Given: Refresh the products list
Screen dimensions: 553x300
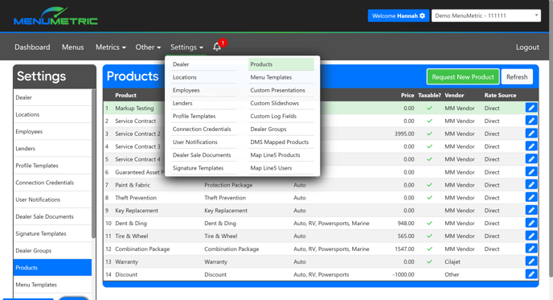Looking at the screenshot, I should pos(517,77).
